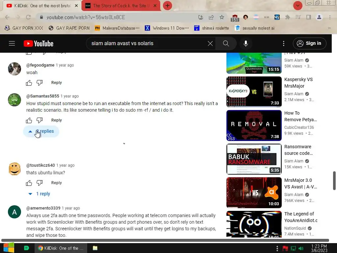Open the Windows 11 Dow… bookmark
Image resolution: width=337 pixels, height=253 pixels.
coord(167,28)
